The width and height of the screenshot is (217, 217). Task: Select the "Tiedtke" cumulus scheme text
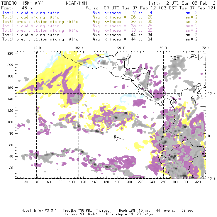click(69, 211)
